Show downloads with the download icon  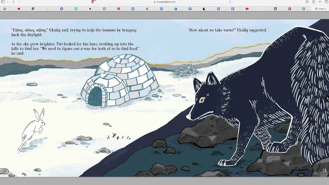click(307, 2)
